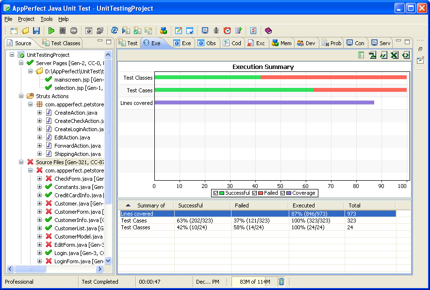
Task: Export the summary to PDF icon
Action: pyautogui.click(x=372, y=55)
